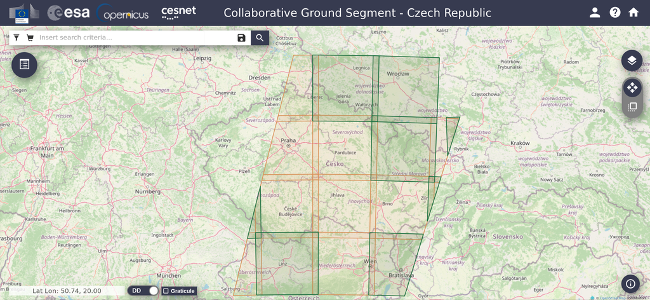The height and width of the screenshot is (300, 650).
Task: Open the help question mark icon
Action: tap(614, 13)
